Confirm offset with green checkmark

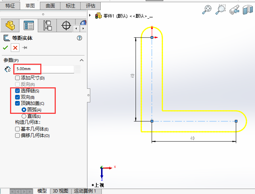(x=5, y=48)
